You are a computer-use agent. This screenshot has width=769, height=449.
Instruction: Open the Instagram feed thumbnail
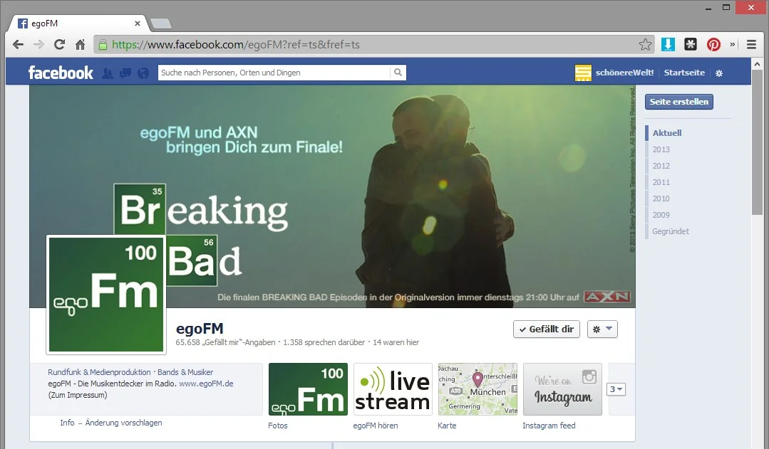pyautogui.click(x=562, y=389)
